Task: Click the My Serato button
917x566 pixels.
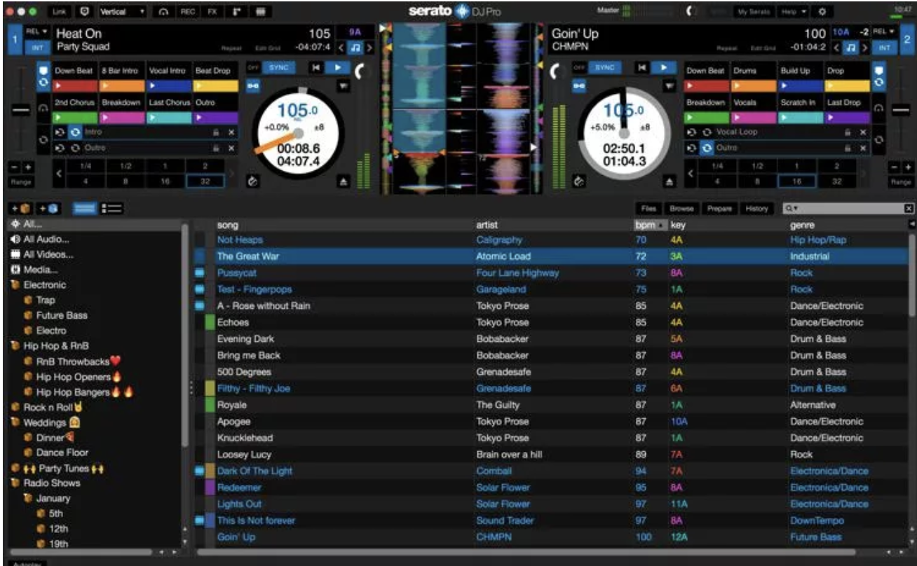Action: pos(754,12)
